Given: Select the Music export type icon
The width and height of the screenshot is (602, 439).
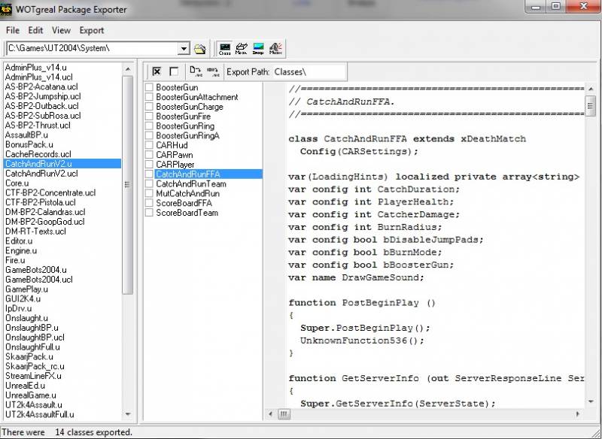Looking at the screenshot, I should [x=276, y=49].
